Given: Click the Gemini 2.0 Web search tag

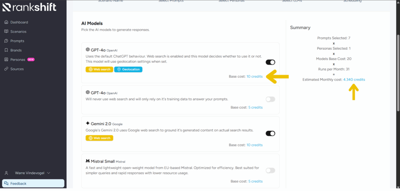Looking at the screenshot, I should [x=99, y=138].
